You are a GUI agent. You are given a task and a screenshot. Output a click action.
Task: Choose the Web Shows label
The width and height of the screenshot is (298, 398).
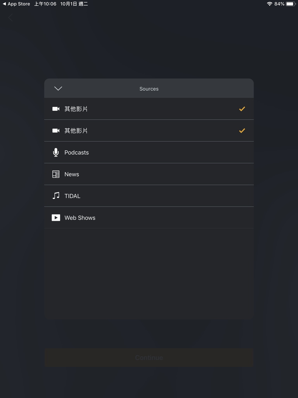tap(80, 218)
